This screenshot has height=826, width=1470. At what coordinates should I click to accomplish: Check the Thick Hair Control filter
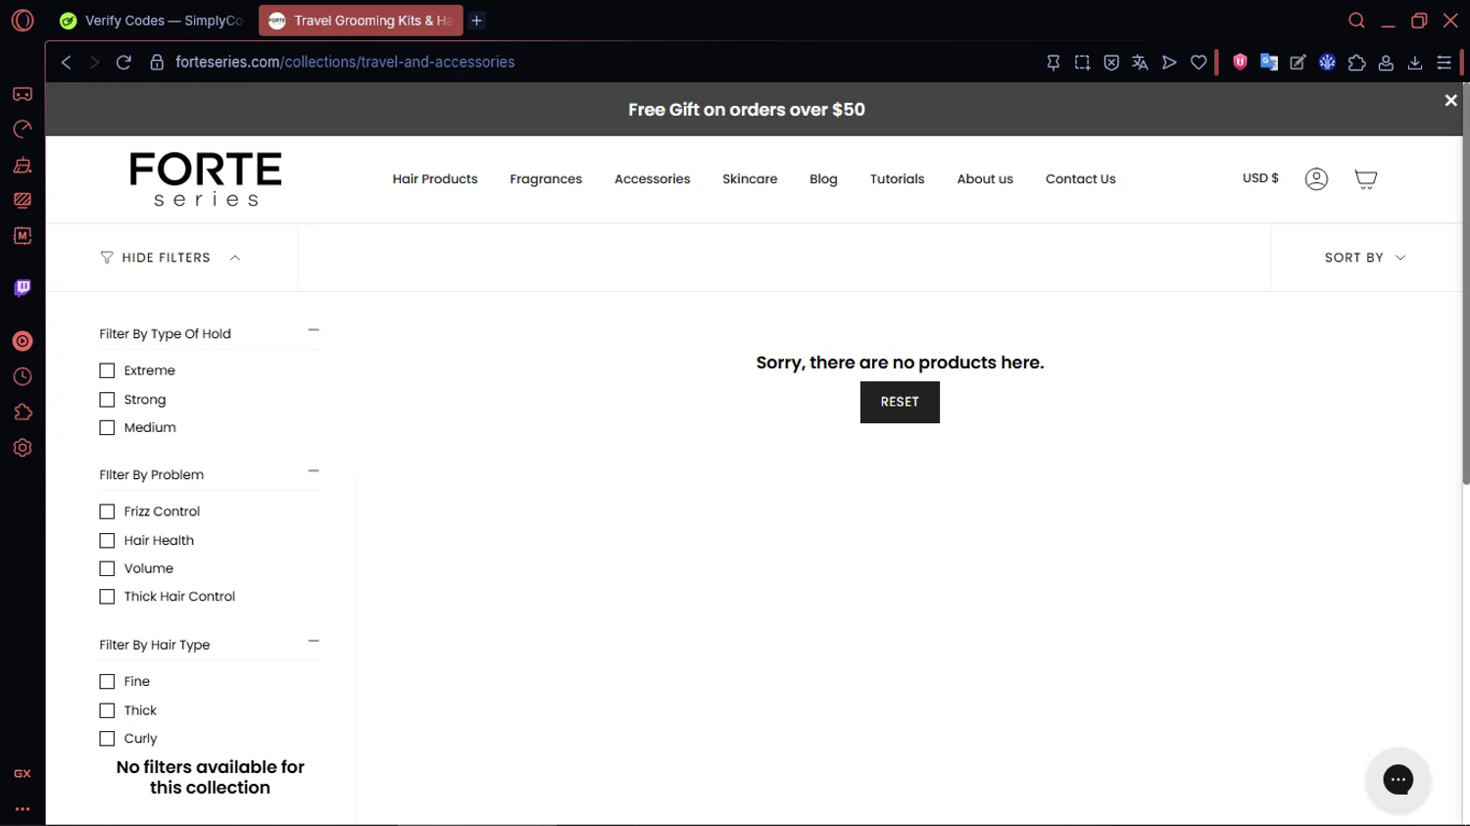[x=107, y=597]
